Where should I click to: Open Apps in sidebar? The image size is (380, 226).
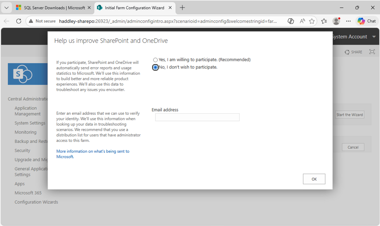click(x=20, y=184)
